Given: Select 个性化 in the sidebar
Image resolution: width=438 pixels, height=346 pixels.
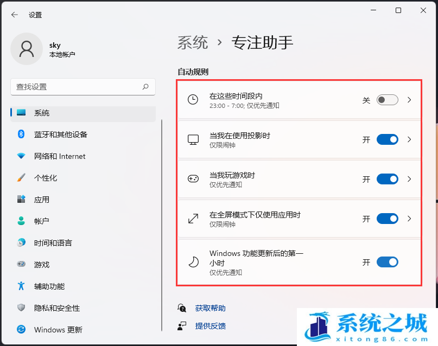Looking at the screenshot, I should [x=83, y=178].
